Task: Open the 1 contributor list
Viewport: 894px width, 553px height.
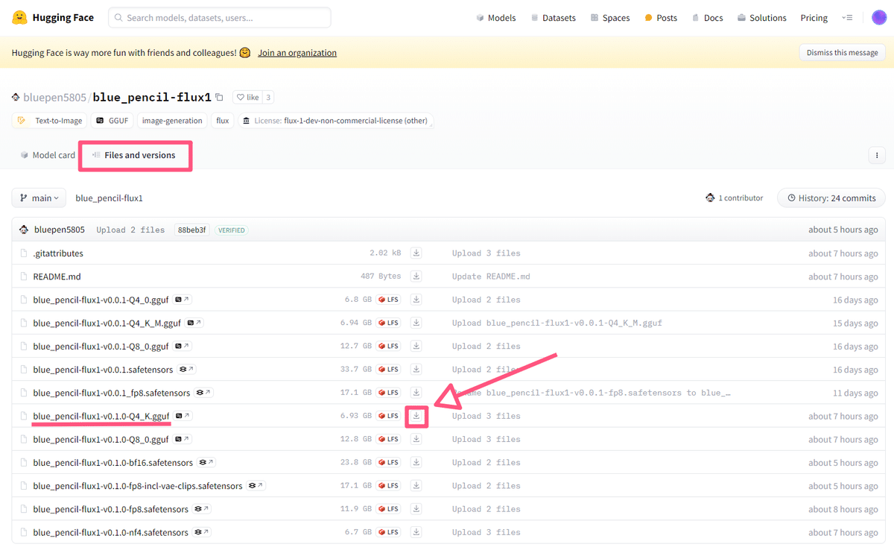Action: point(734,197)
